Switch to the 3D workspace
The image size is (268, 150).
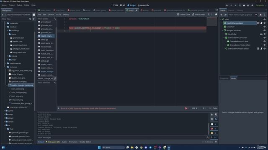(123, 5)
